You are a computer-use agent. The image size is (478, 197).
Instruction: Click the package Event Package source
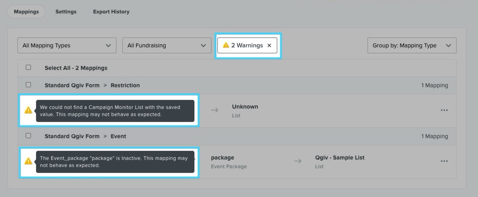click(223, 158)
